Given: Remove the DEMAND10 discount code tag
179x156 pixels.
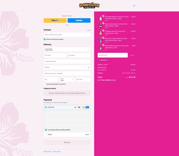Looking at the screenshot, I should click(x=109, y=60).
